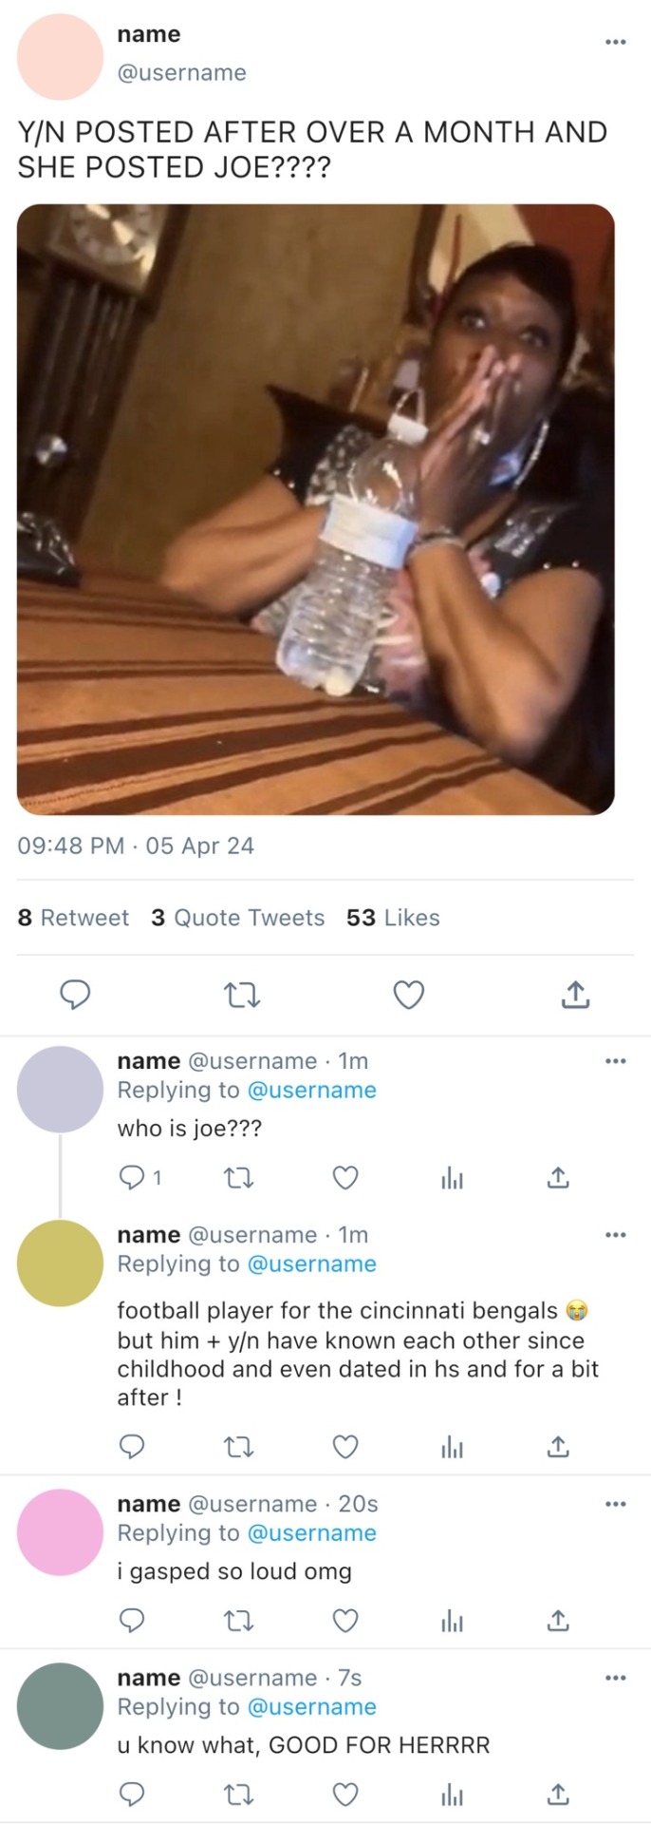Retweet the main tweet about Joe
This screenshot has height=1824, width=651.
(x=241, y=995)
